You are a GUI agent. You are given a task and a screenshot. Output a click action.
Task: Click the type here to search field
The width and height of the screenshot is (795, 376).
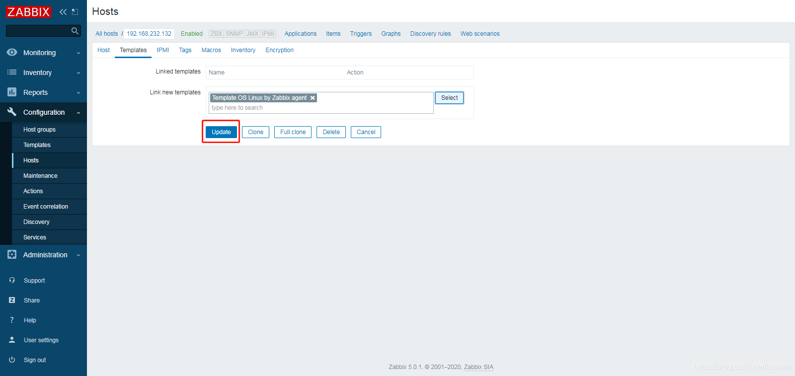point(321,108)
